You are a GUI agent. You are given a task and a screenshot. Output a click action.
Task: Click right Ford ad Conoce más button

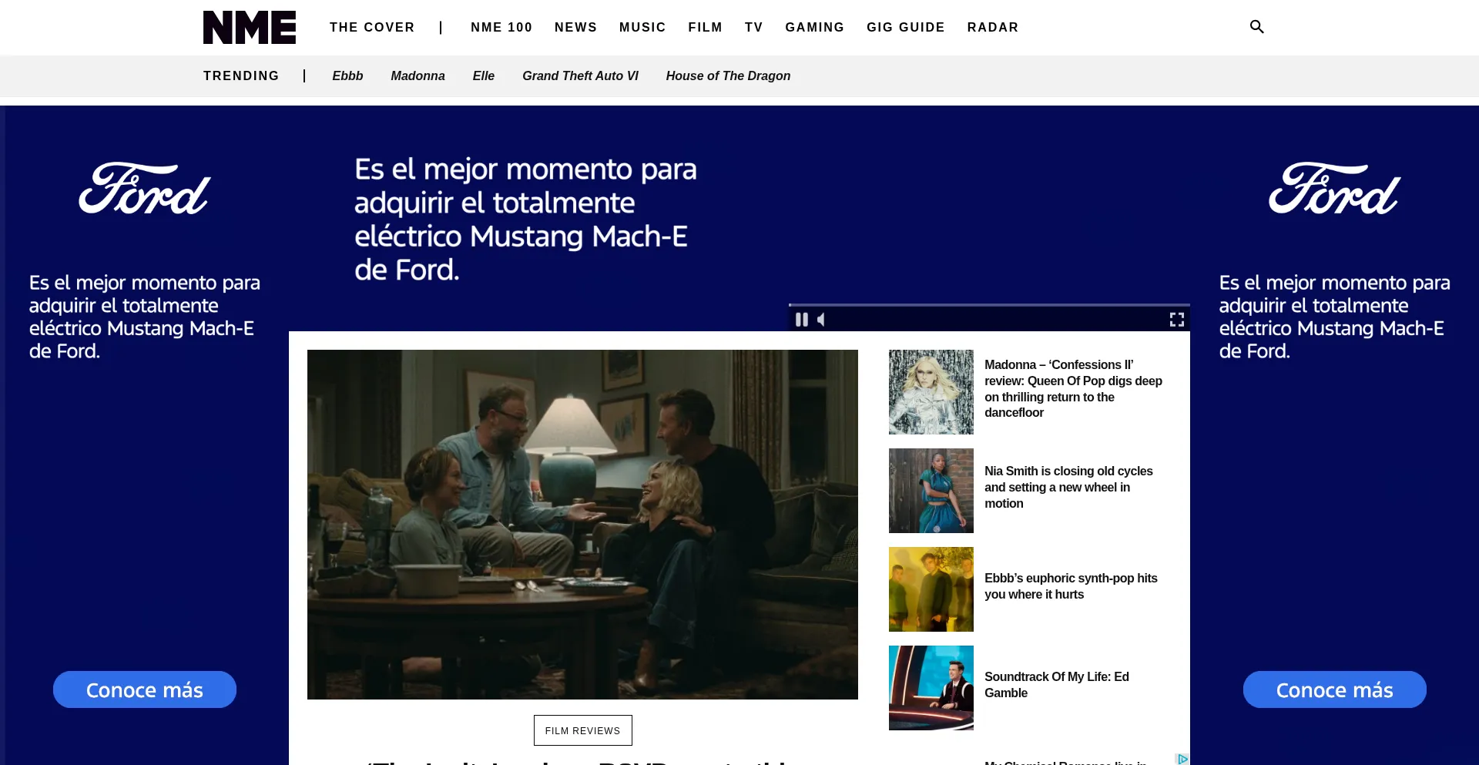pos(1334,690)
